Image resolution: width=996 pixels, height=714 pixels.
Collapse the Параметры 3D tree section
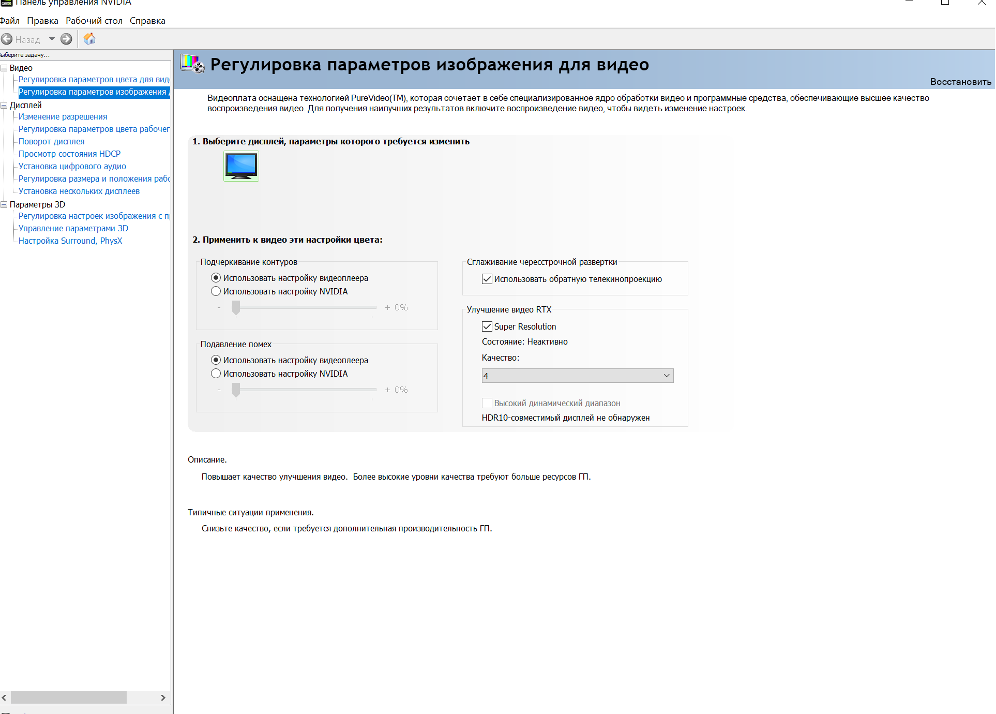[x=4, y=204]
